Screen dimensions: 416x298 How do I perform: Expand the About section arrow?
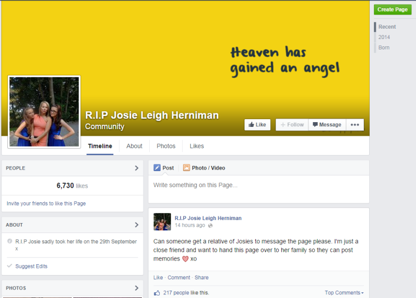point(137,225)
